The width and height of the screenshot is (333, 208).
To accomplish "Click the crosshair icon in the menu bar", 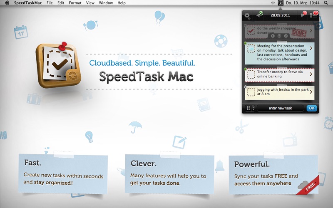I will (x=273, y=3).
